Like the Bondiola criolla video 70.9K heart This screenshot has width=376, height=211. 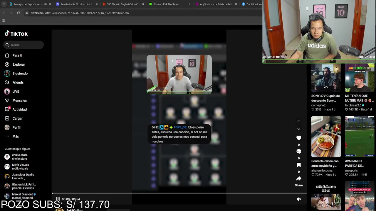[313, 175]
